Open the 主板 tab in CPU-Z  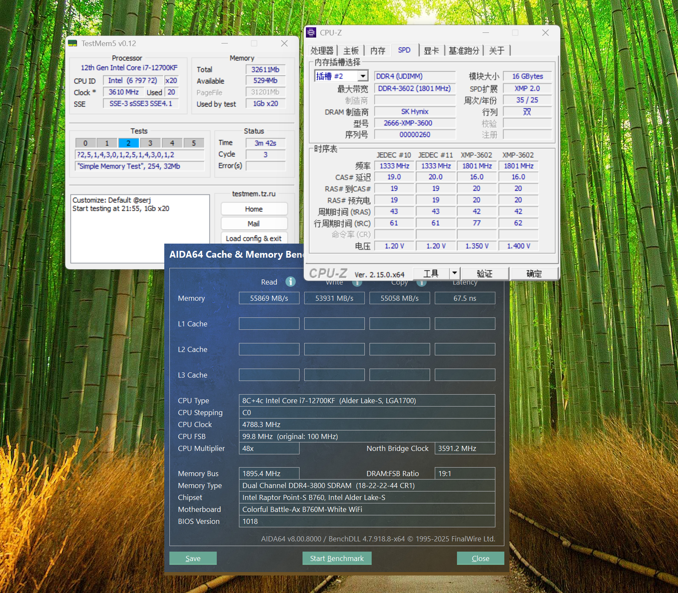351,50
